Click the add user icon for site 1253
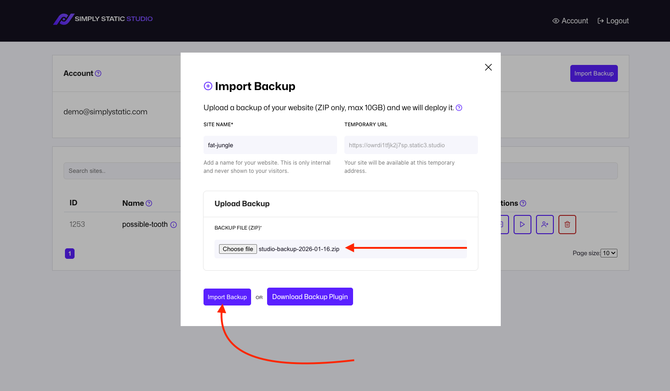 point(545,225)
